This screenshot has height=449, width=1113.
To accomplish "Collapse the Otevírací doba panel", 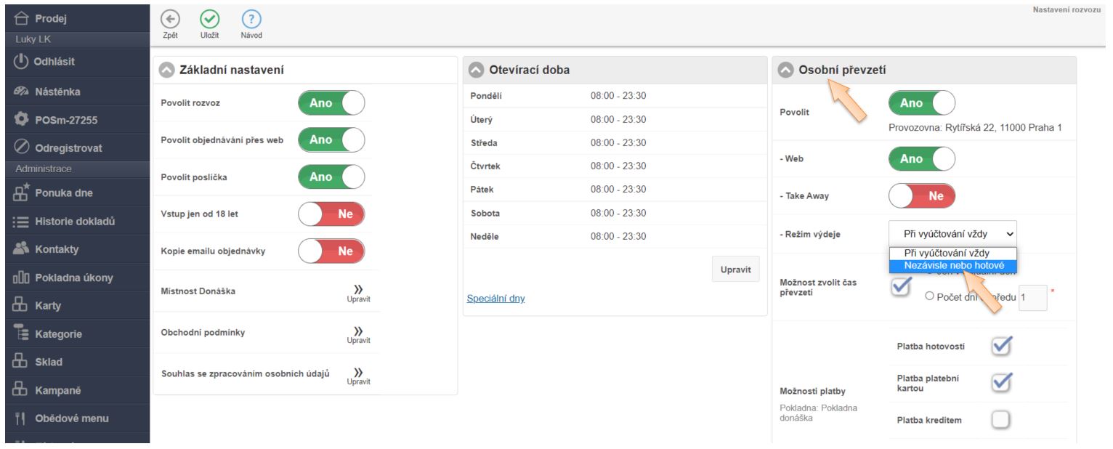I will 477,70.
